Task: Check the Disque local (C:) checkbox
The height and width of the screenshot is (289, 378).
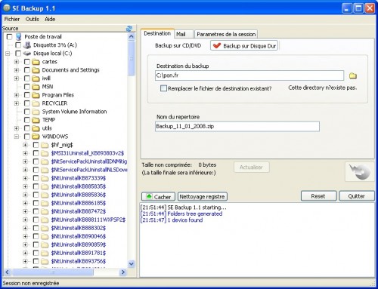Action: tap(18, 54)
